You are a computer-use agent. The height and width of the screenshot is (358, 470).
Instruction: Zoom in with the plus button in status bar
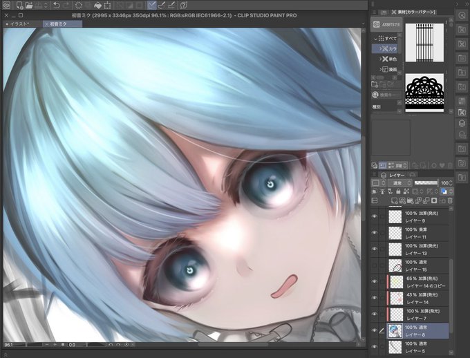click(x=55, y=345)
